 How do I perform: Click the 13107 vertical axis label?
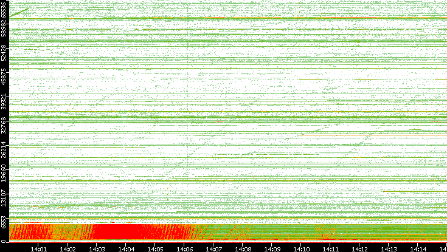[4, 198]
